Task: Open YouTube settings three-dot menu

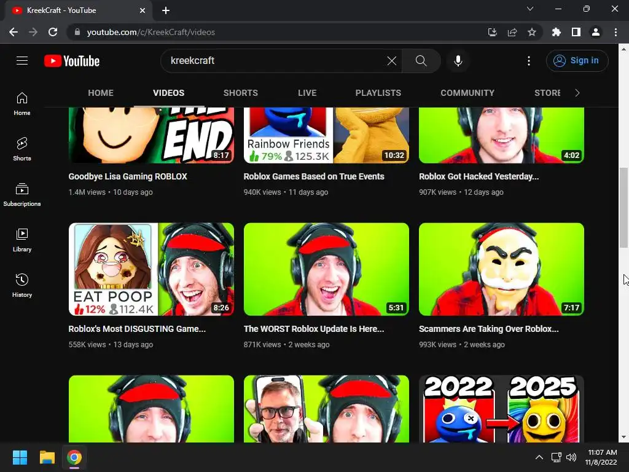Action: pos(529,61)
